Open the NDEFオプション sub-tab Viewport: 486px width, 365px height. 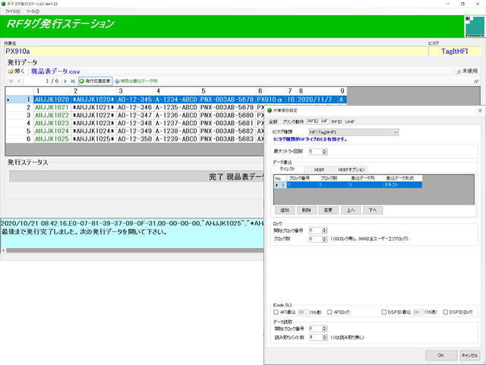point(351,170)
